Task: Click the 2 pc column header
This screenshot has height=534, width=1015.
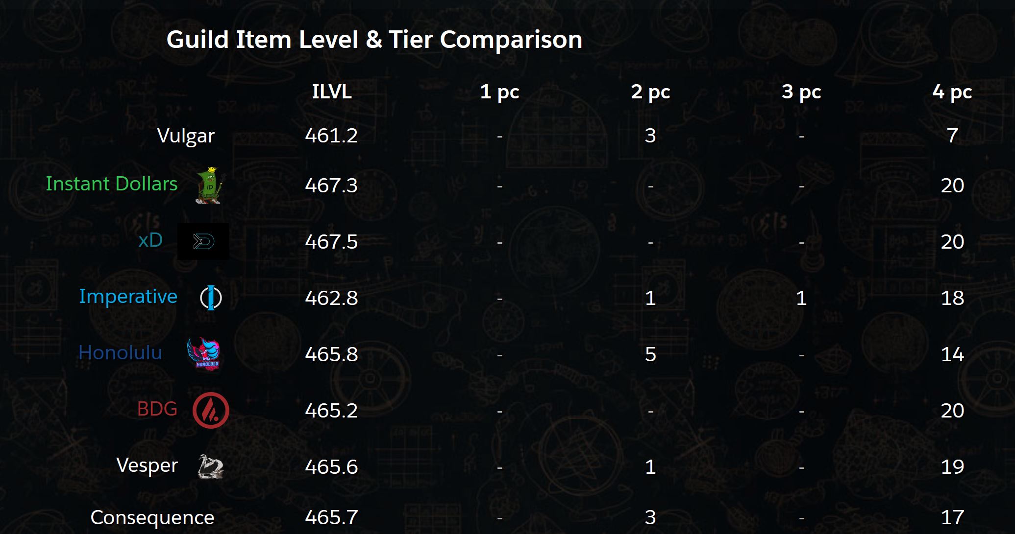Action: (650, 93)
